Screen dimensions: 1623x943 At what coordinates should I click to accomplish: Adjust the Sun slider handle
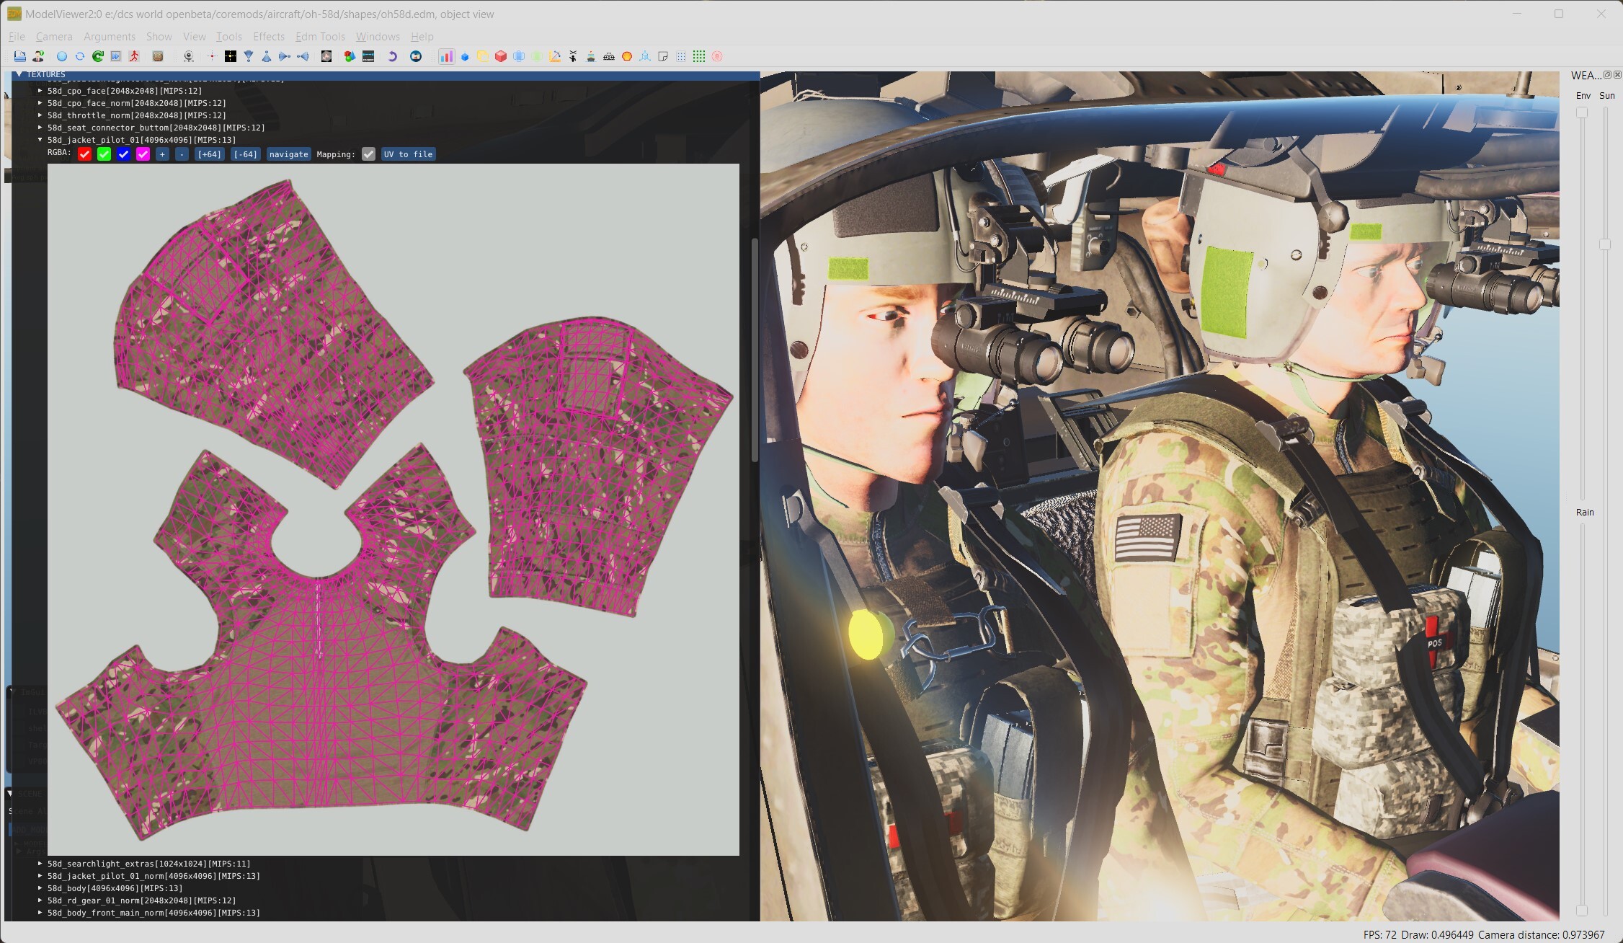(x=1605, y=244)
